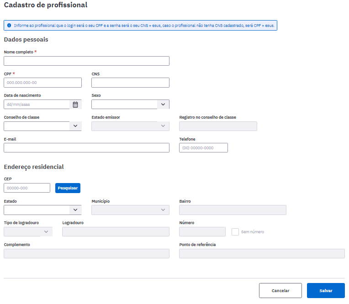The width and height of the screenshot is (349, 304).
Task: Open the Conselho de classe dropdown
Action: pyautogui.click(x=43, y=126)
